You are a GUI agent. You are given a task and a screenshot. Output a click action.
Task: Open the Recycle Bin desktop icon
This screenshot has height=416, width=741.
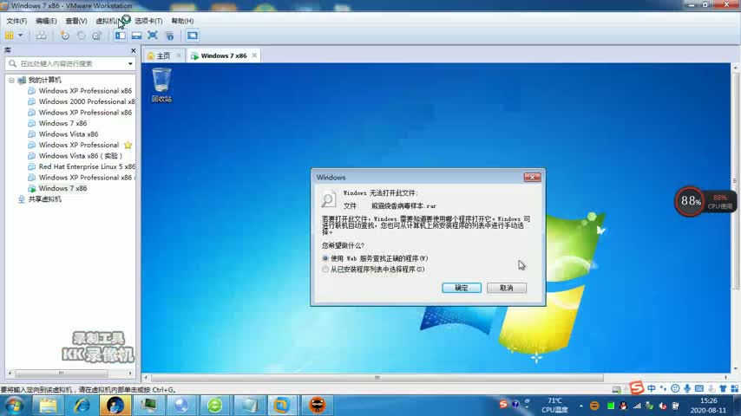(x=161, y=85)
